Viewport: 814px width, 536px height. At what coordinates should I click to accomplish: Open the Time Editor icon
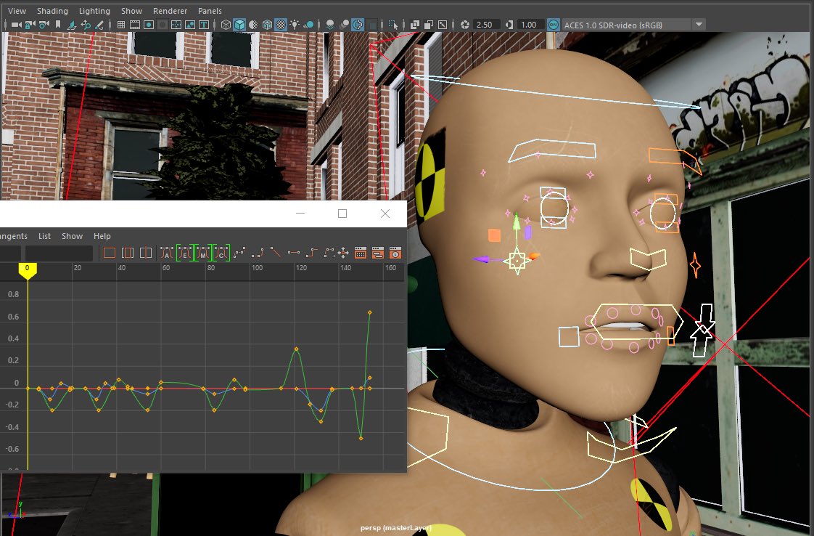click(395, 253)
